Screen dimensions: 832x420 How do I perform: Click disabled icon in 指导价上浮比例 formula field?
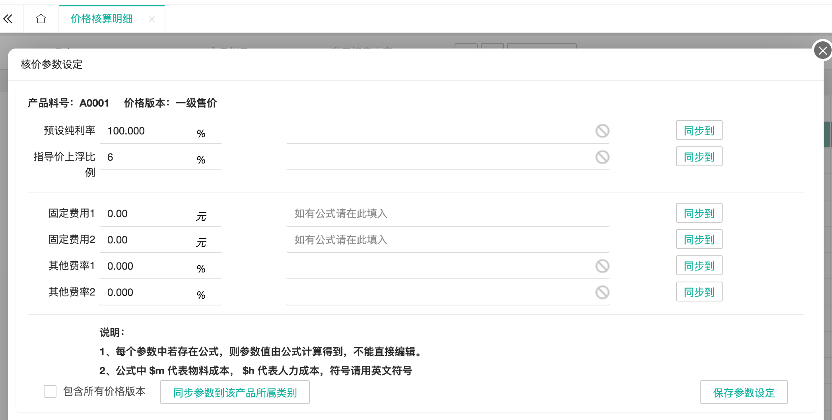(x=602, y=157)
